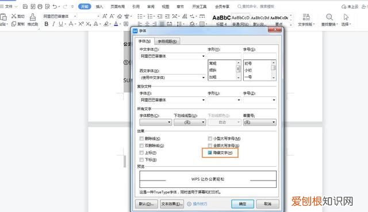Open ribbon font name dropdown

(x=75, y=16)
